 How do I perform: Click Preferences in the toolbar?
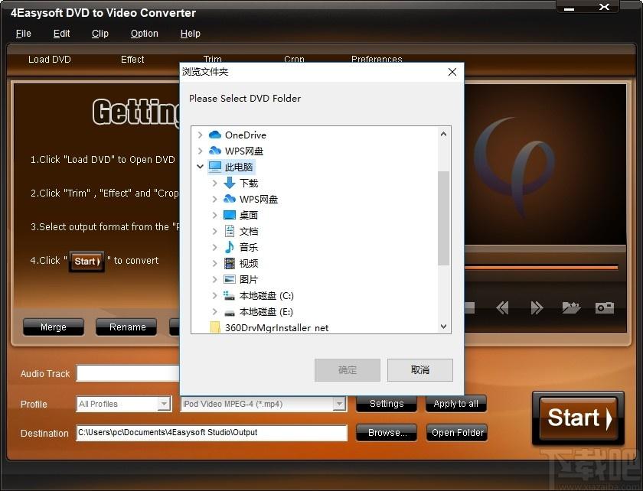(x=377, y=59)
